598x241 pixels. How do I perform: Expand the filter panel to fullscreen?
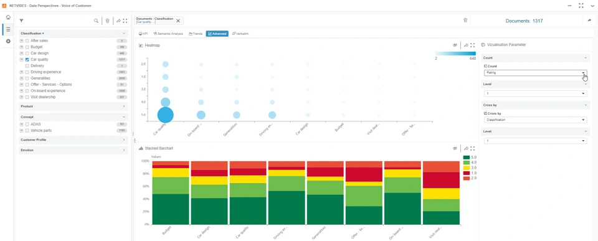(125, 21)
